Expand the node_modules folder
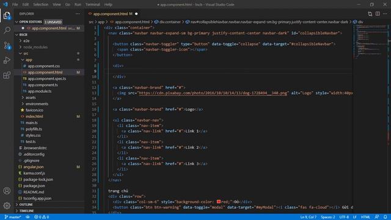The image size is (391, 220). (x=35, y=47)
